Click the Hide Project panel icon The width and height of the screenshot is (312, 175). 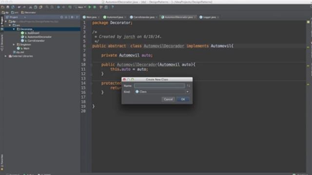point(77,17)
